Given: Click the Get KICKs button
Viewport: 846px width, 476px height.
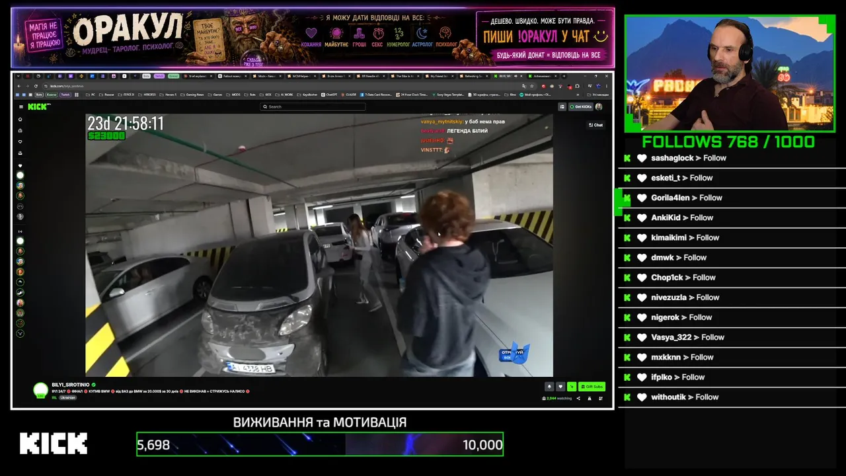Looking at the screenshot, I should click(581, 106).
